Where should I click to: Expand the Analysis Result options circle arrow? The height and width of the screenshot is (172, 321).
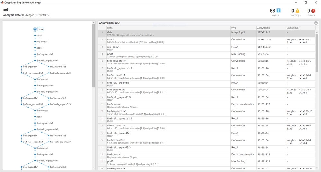(316, 23)
